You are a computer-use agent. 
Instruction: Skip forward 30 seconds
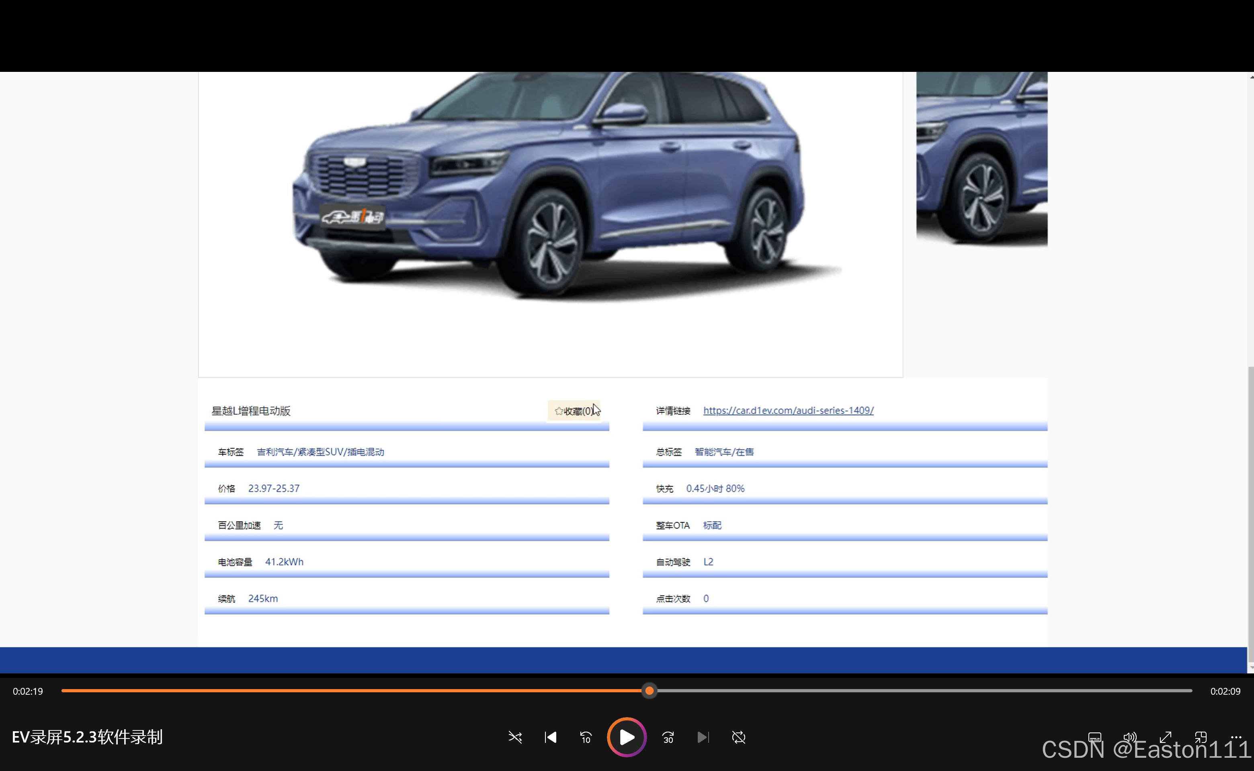click(x=668, y=737)
